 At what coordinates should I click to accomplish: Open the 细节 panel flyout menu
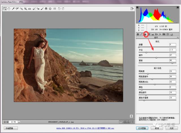(177, 38)
